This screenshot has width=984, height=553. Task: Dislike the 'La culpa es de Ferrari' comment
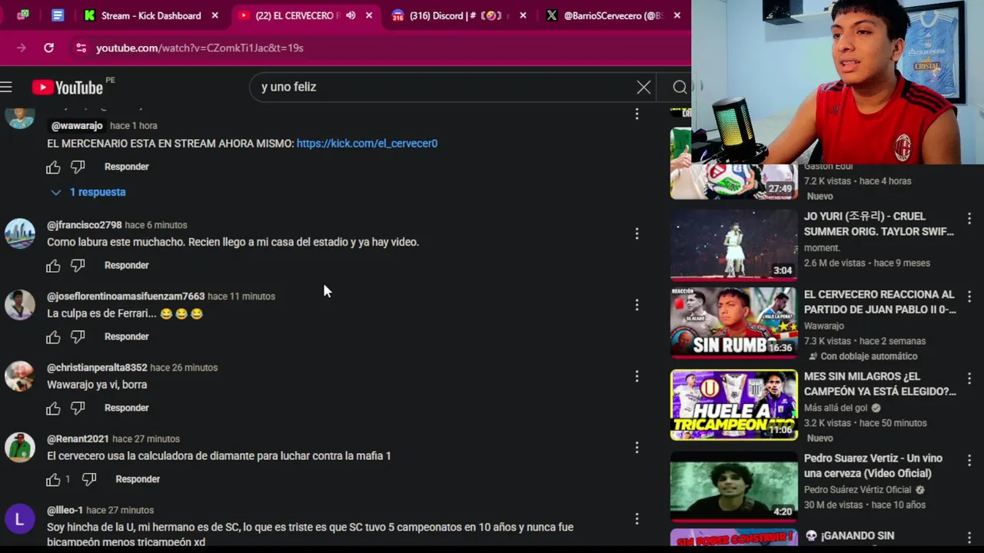pos(78,337)
